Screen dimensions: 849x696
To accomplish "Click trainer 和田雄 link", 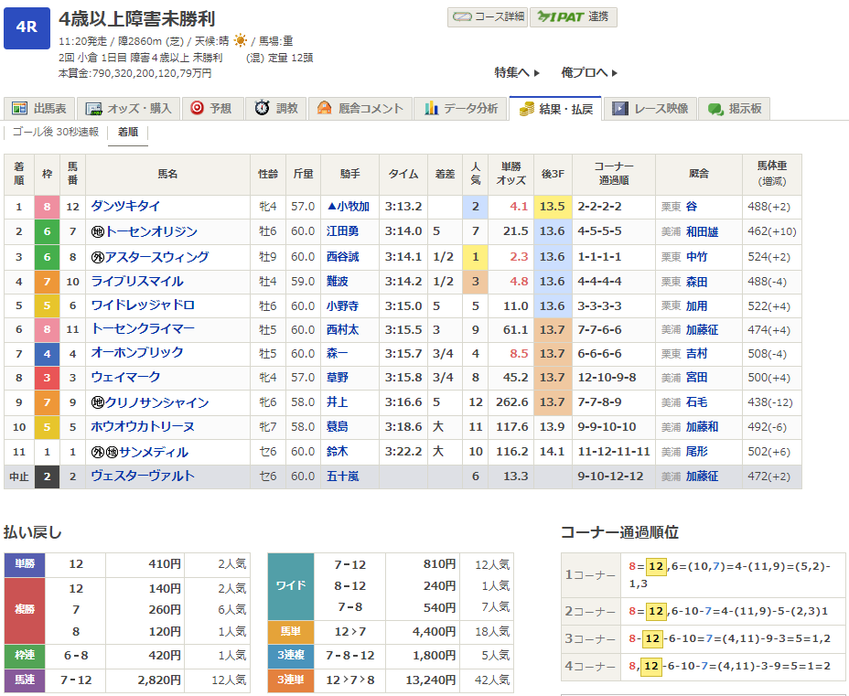I will [702, 232].
